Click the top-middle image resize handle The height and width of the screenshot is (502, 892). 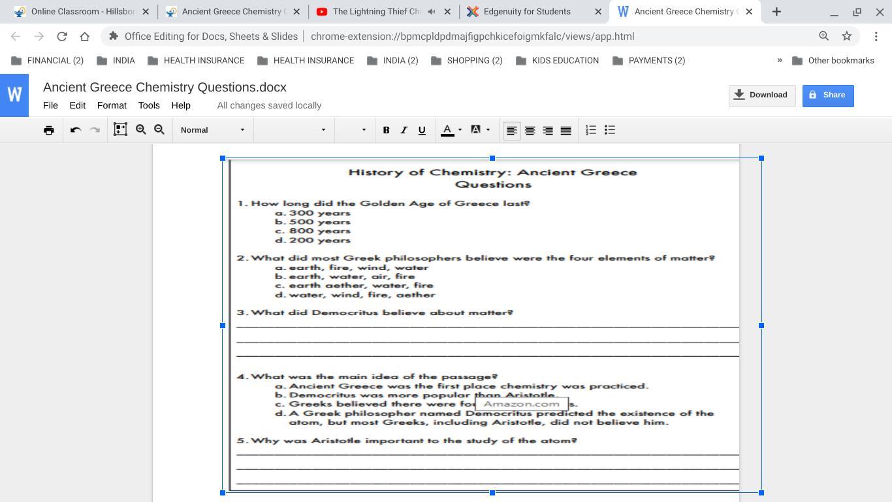pyautogui.click(x=492, y=158)
